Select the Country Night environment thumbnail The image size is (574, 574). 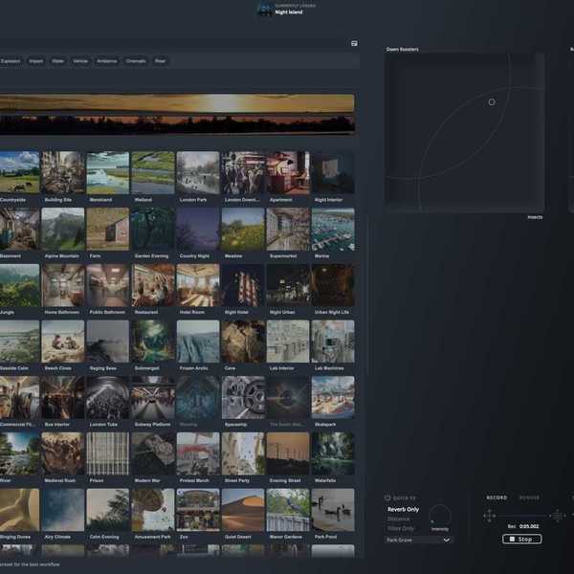click(x=198, y=229)
